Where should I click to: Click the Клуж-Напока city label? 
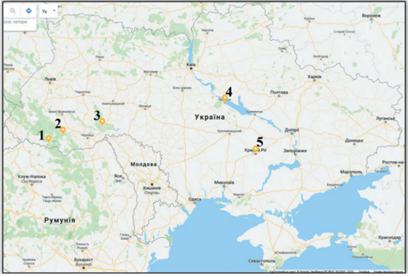click(32, 176)
